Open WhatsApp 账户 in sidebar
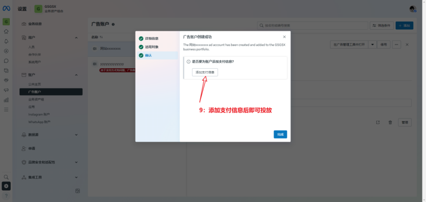Image resolution: width=426 pixels, height=202 pixels. pos(39,122)
